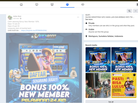
Task: Click the 'Depo 10 Jadi 20' line
Action: [14, 24]
